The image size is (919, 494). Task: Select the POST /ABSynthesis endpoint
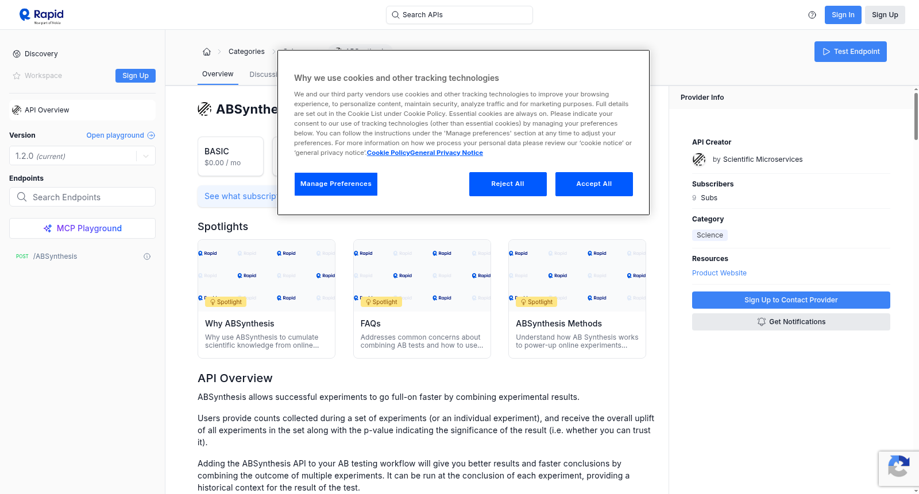click(82, 256)
